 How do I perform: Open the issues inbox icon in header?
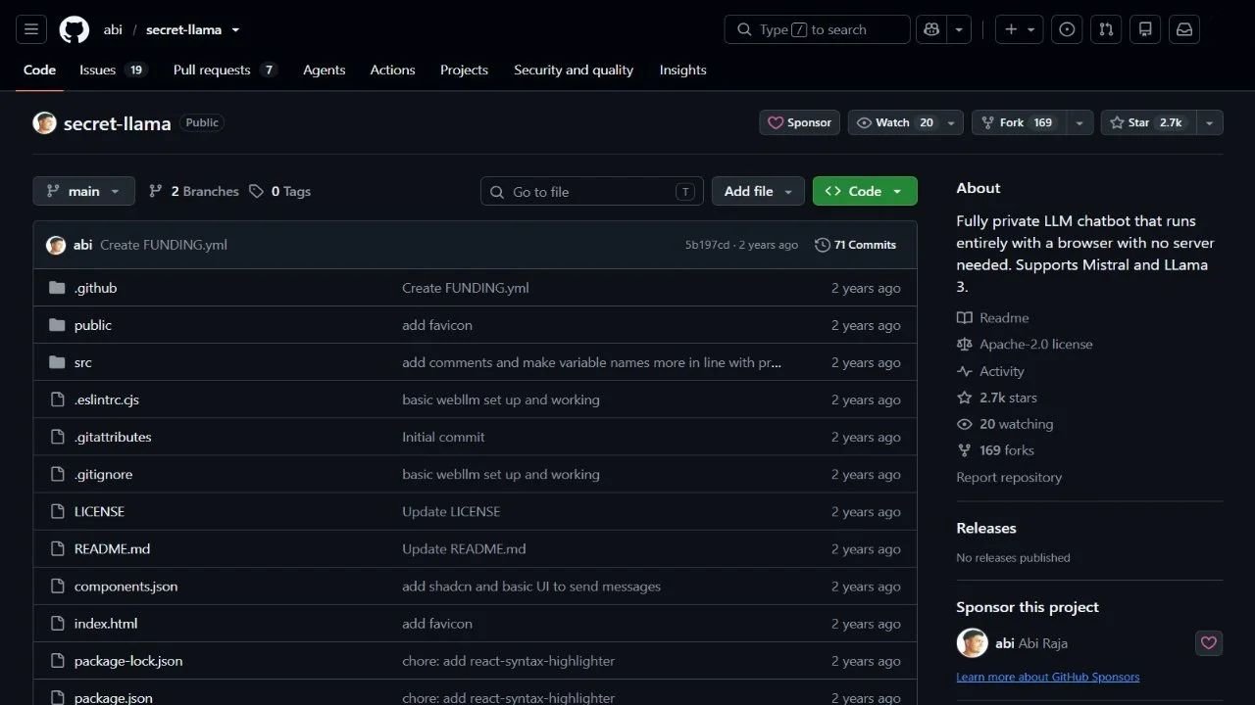pos(1068,29)
